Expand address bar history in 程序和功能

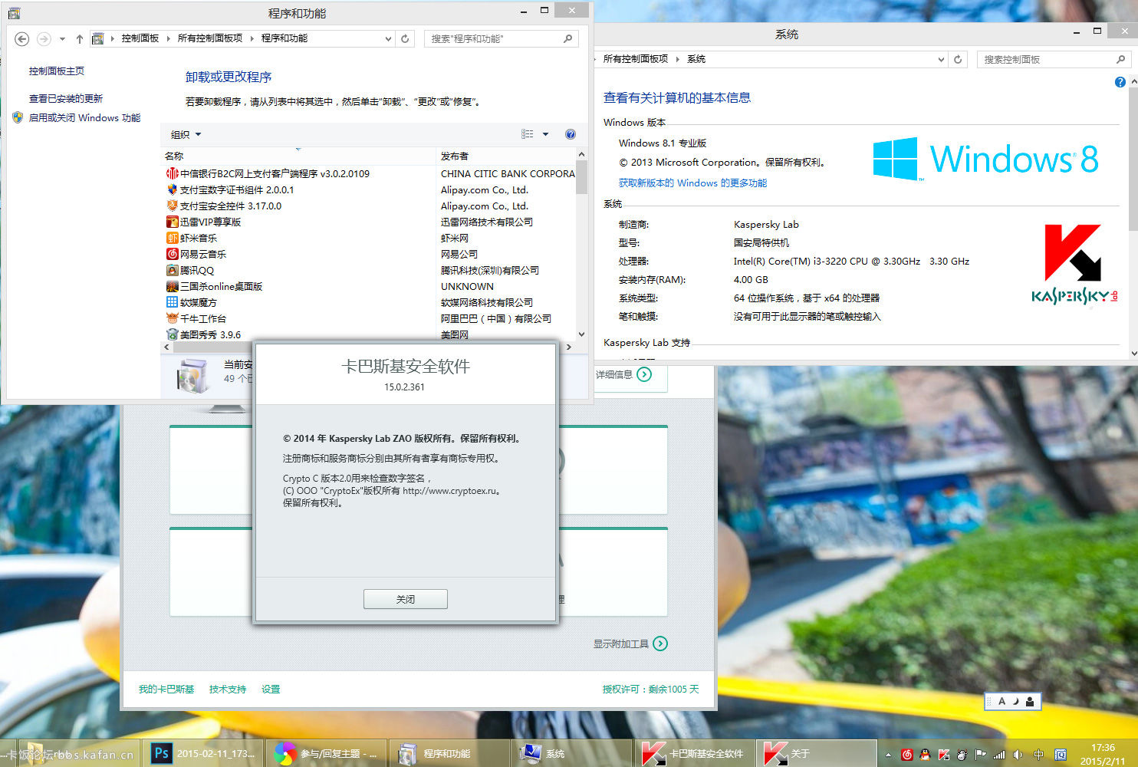(388, 38)
